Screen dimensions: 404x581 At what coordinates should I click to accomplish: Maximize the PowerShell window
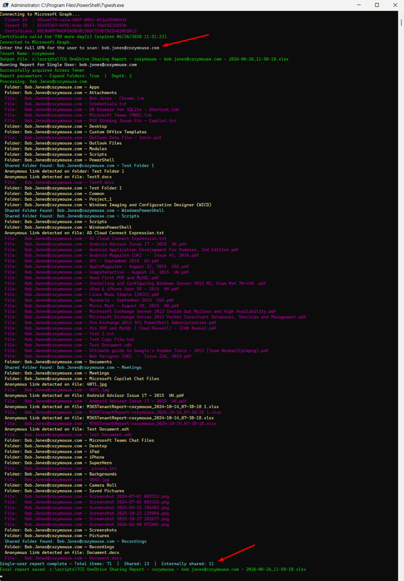tap(377, 5)
